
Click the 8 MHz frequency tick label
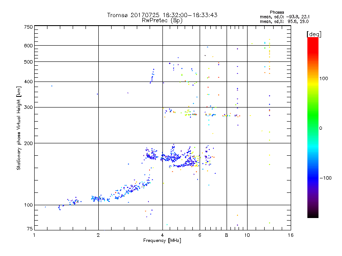point(227,235)
